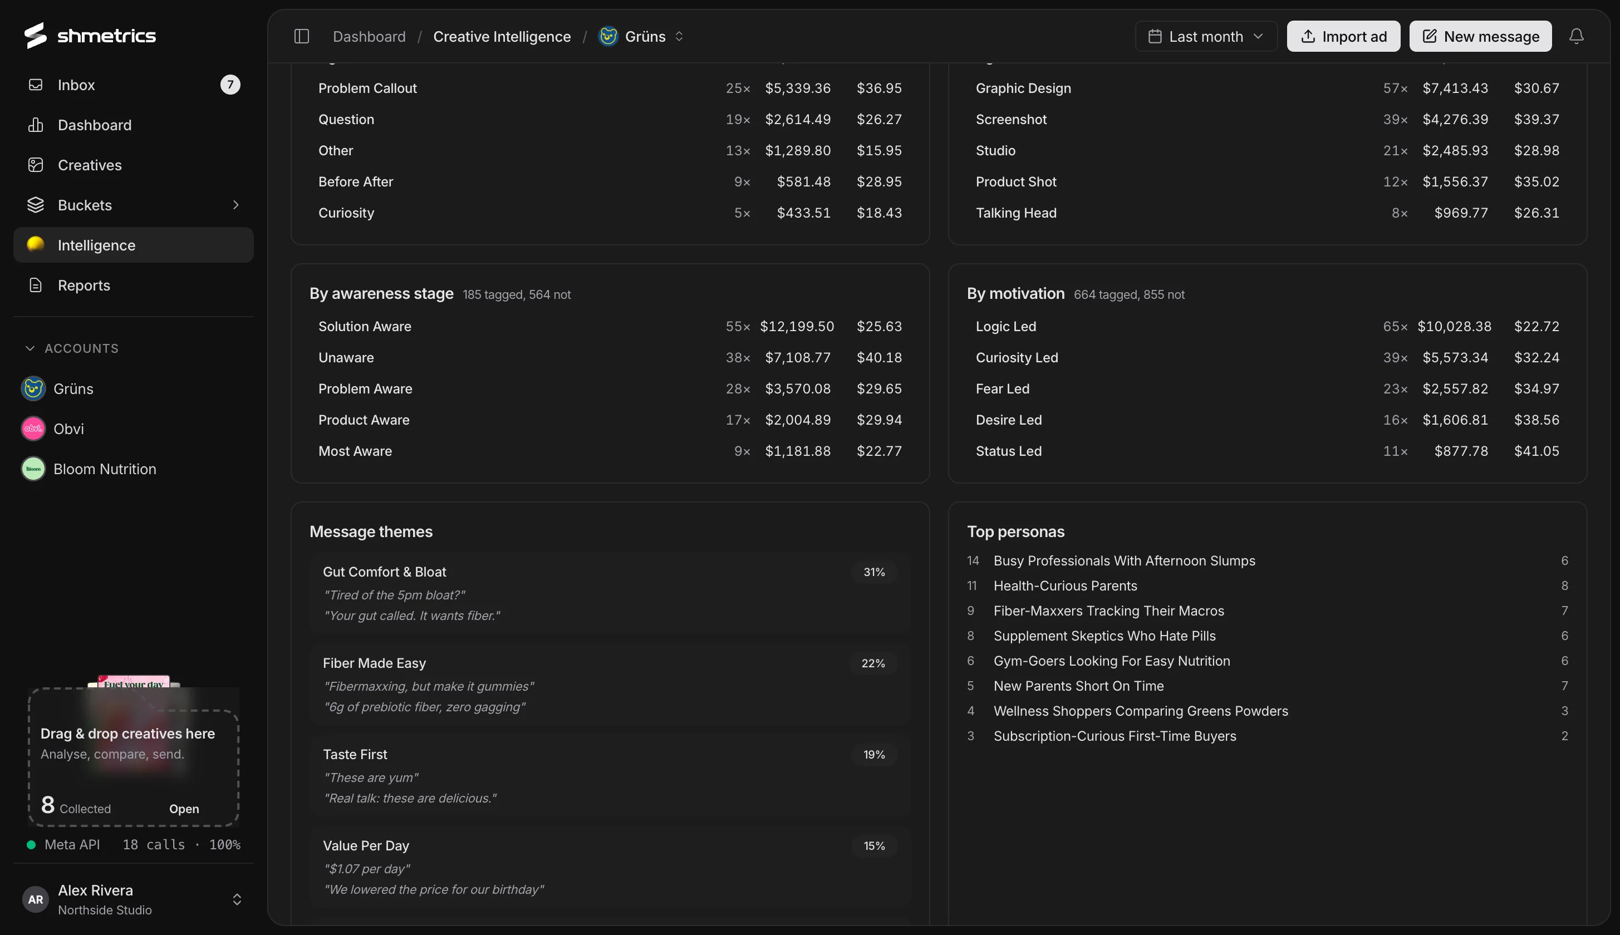
Task: Open the Inbox page
Action: click(x=134, y=85)
